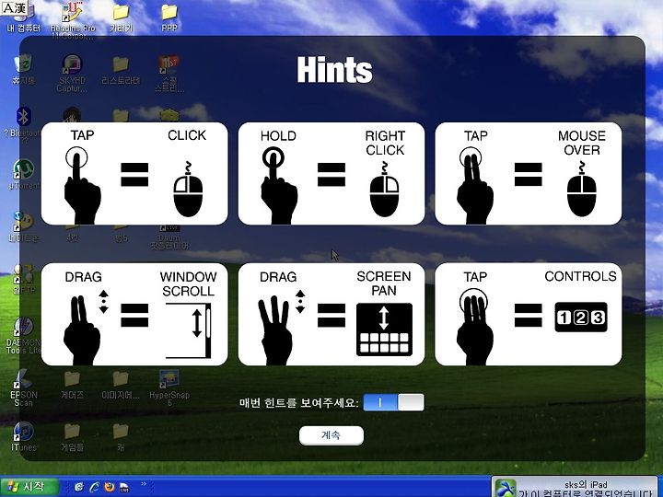This screenshot has width=663, height=497.
Task: Open the 시작 Start button
Action: [x=29, y=487]
